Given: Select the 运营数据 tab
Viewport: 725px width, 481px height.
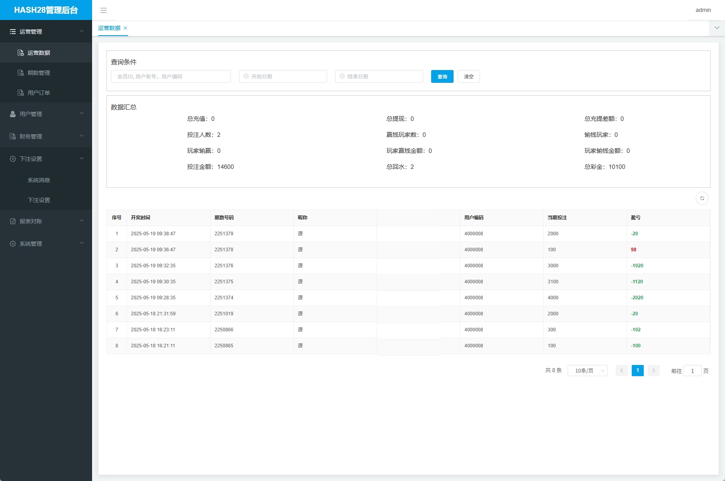Looking at the screenshot, I should (x=109, y=28).
